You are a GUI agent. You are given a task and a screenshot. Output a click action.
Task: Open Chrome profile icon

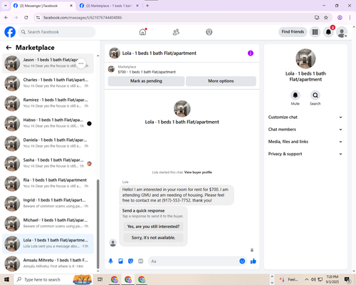340,18
